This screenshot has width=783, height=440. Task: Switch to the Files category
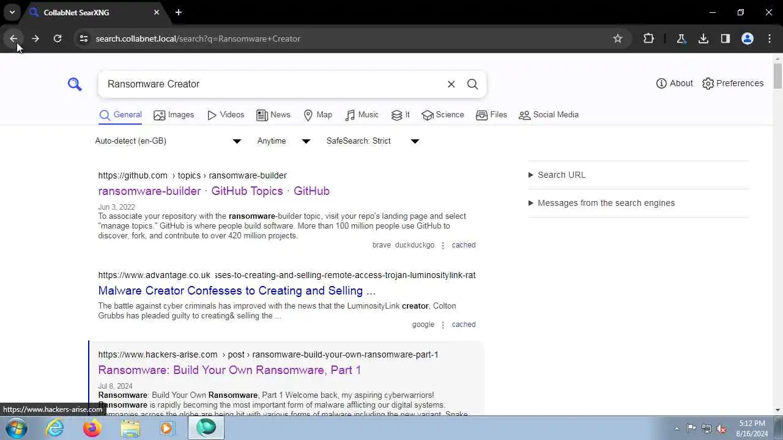(x=492, y=115)
